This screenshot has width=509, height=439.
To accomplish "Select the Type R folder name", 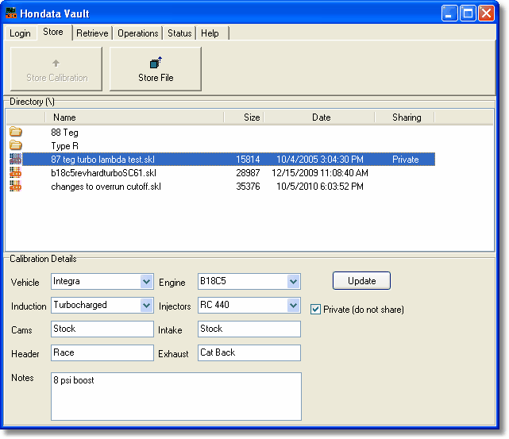I will pyautogui.click(x=64, y=146).
